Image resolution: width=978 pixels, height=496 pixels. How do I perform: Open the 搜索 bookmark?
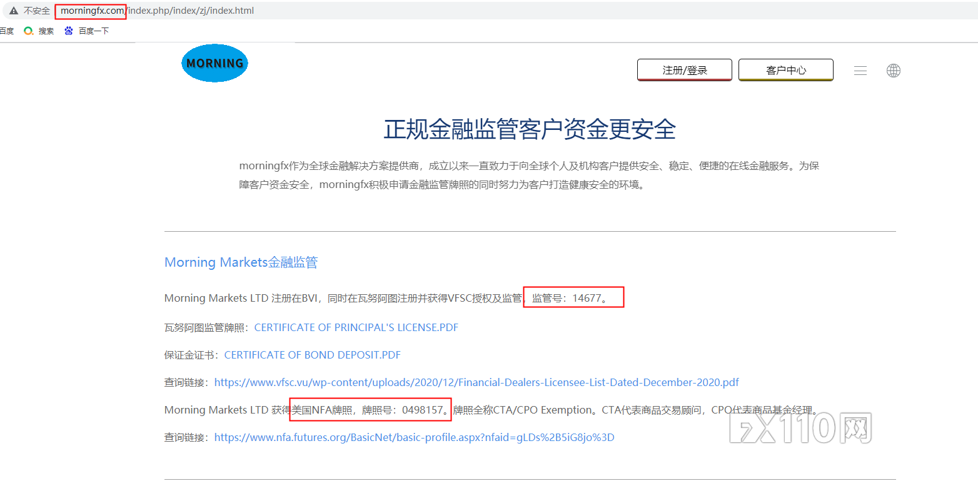46,30
